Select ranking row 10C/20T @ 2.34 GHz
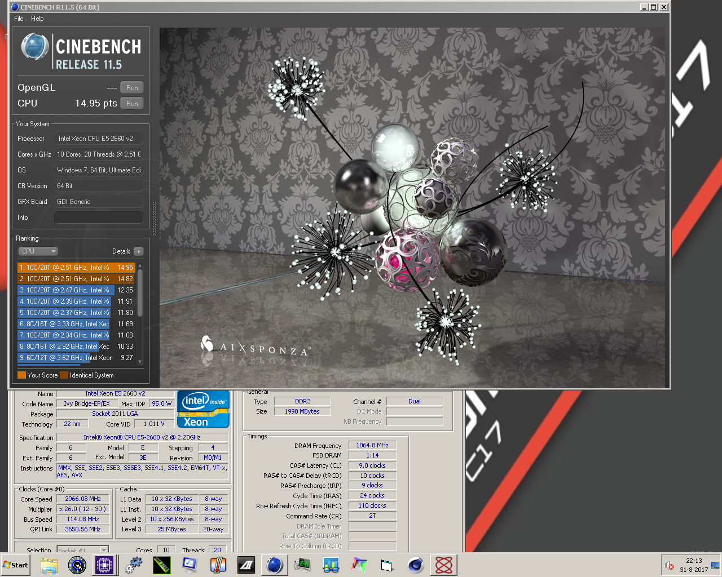The width and height of the screenshot is (722, 577). 76,335
